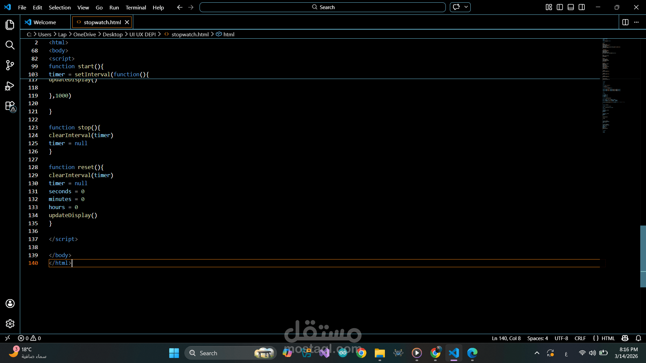This screenshot has height=363, width=646.
Task: Click the command center Search field
Action: tap(322, 7)
